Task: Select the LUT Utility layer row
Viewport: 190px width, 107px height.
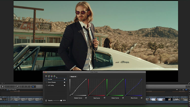Action: 56,85
